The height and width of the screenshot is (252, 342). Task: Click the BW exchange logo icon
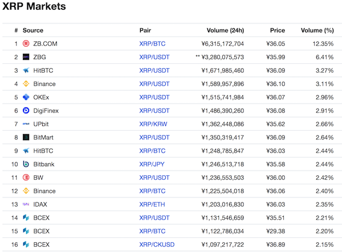(x=26, y=177)
